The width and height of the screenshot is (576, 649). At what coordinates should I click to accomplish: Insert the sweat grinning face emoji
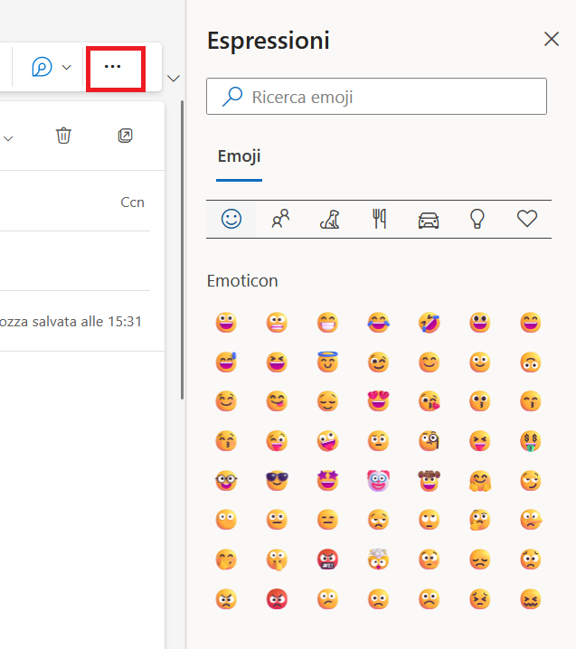[226, 362]
